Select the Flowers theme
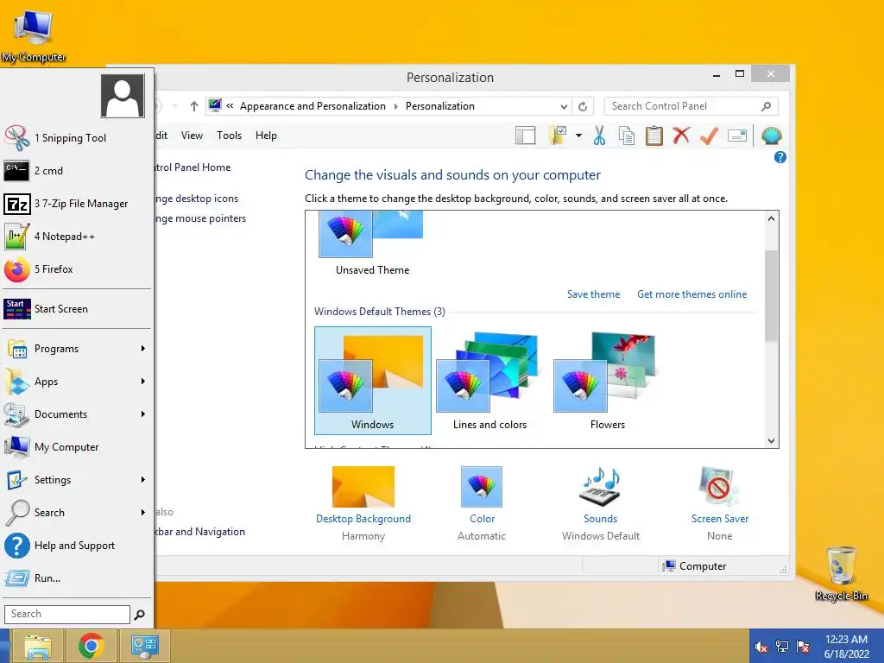 (607, 381)
